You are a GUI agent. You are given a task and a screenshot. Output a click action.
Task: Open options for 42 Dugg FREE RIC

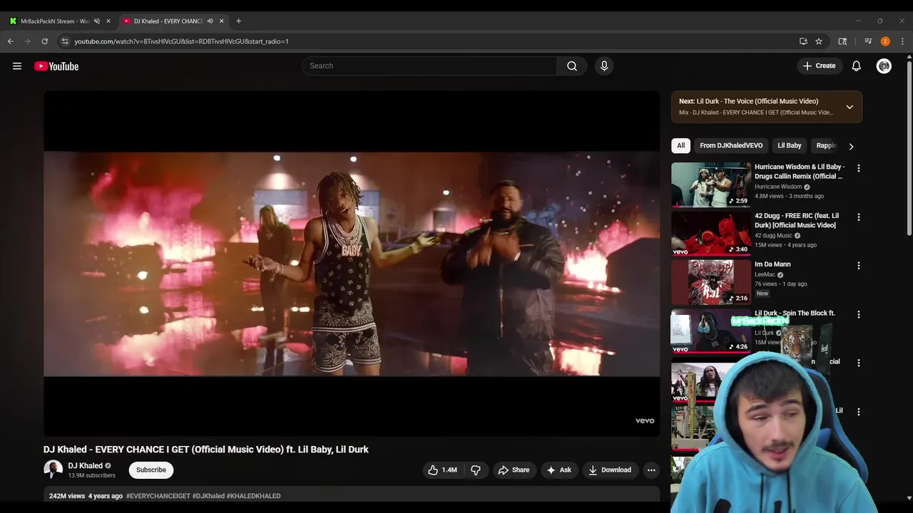[x=859, y=217]
